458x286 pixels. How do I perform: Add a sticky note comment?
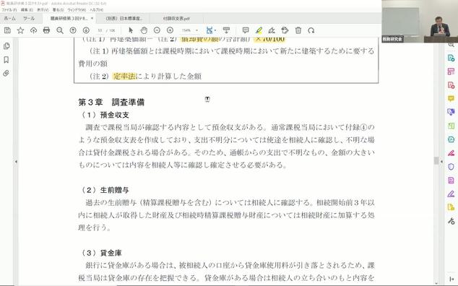pyautogui.click(x=246, y=30)
